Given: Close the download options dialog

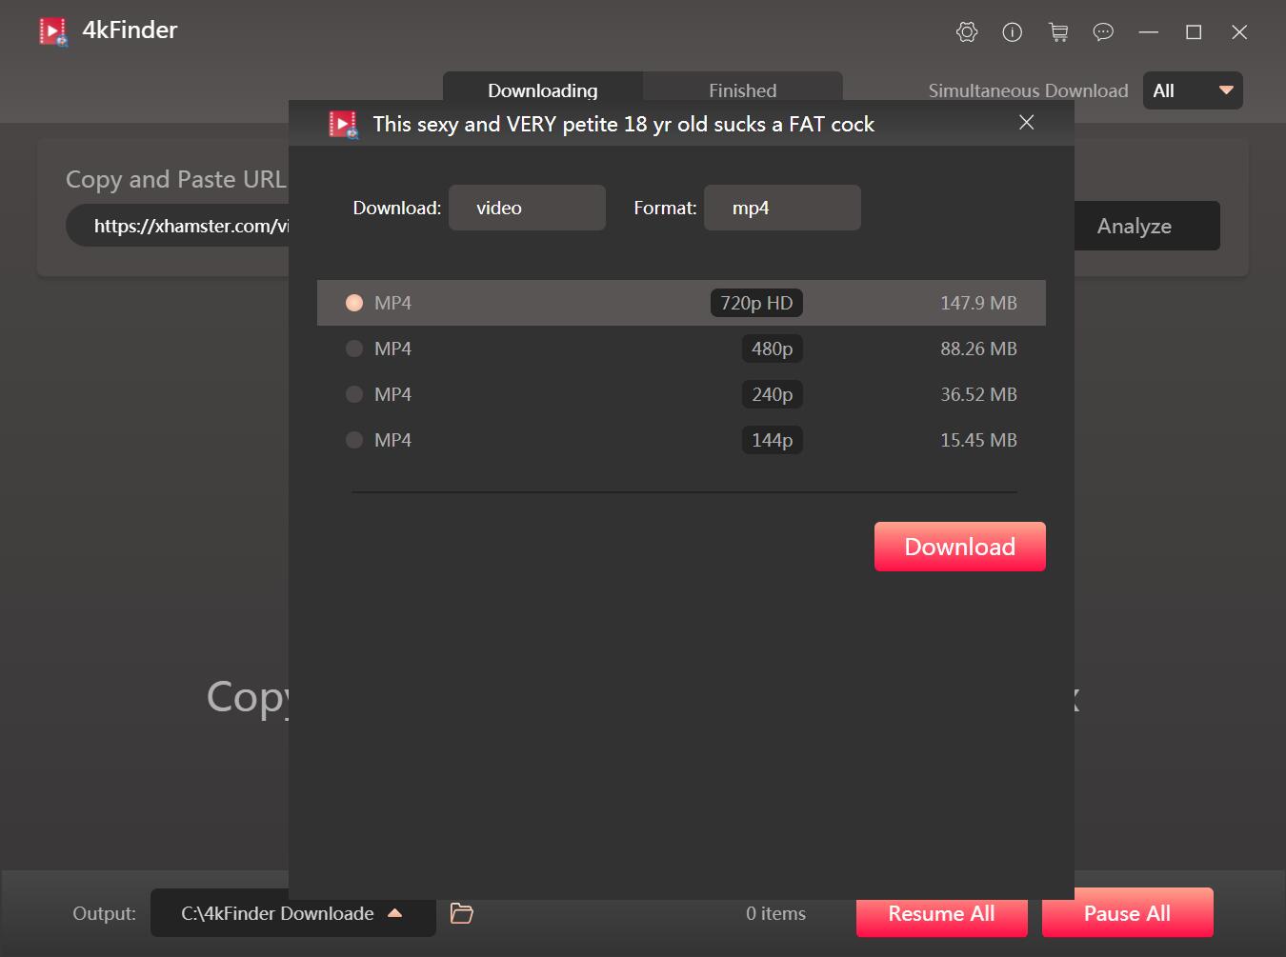Looking at the screenshot, I should pyautogui.click(x=1026, y=123).
